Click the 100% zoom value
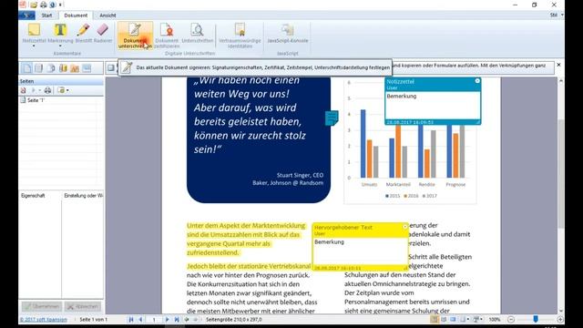This screenshot has height=328, width=583. 495,320
